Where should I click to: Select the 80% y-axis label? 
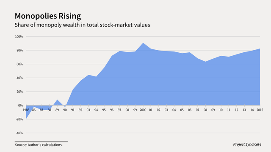tap(19, 50)
